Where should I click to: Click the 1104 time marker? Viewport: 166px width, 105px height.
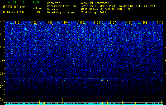click(x=65, y=23)
